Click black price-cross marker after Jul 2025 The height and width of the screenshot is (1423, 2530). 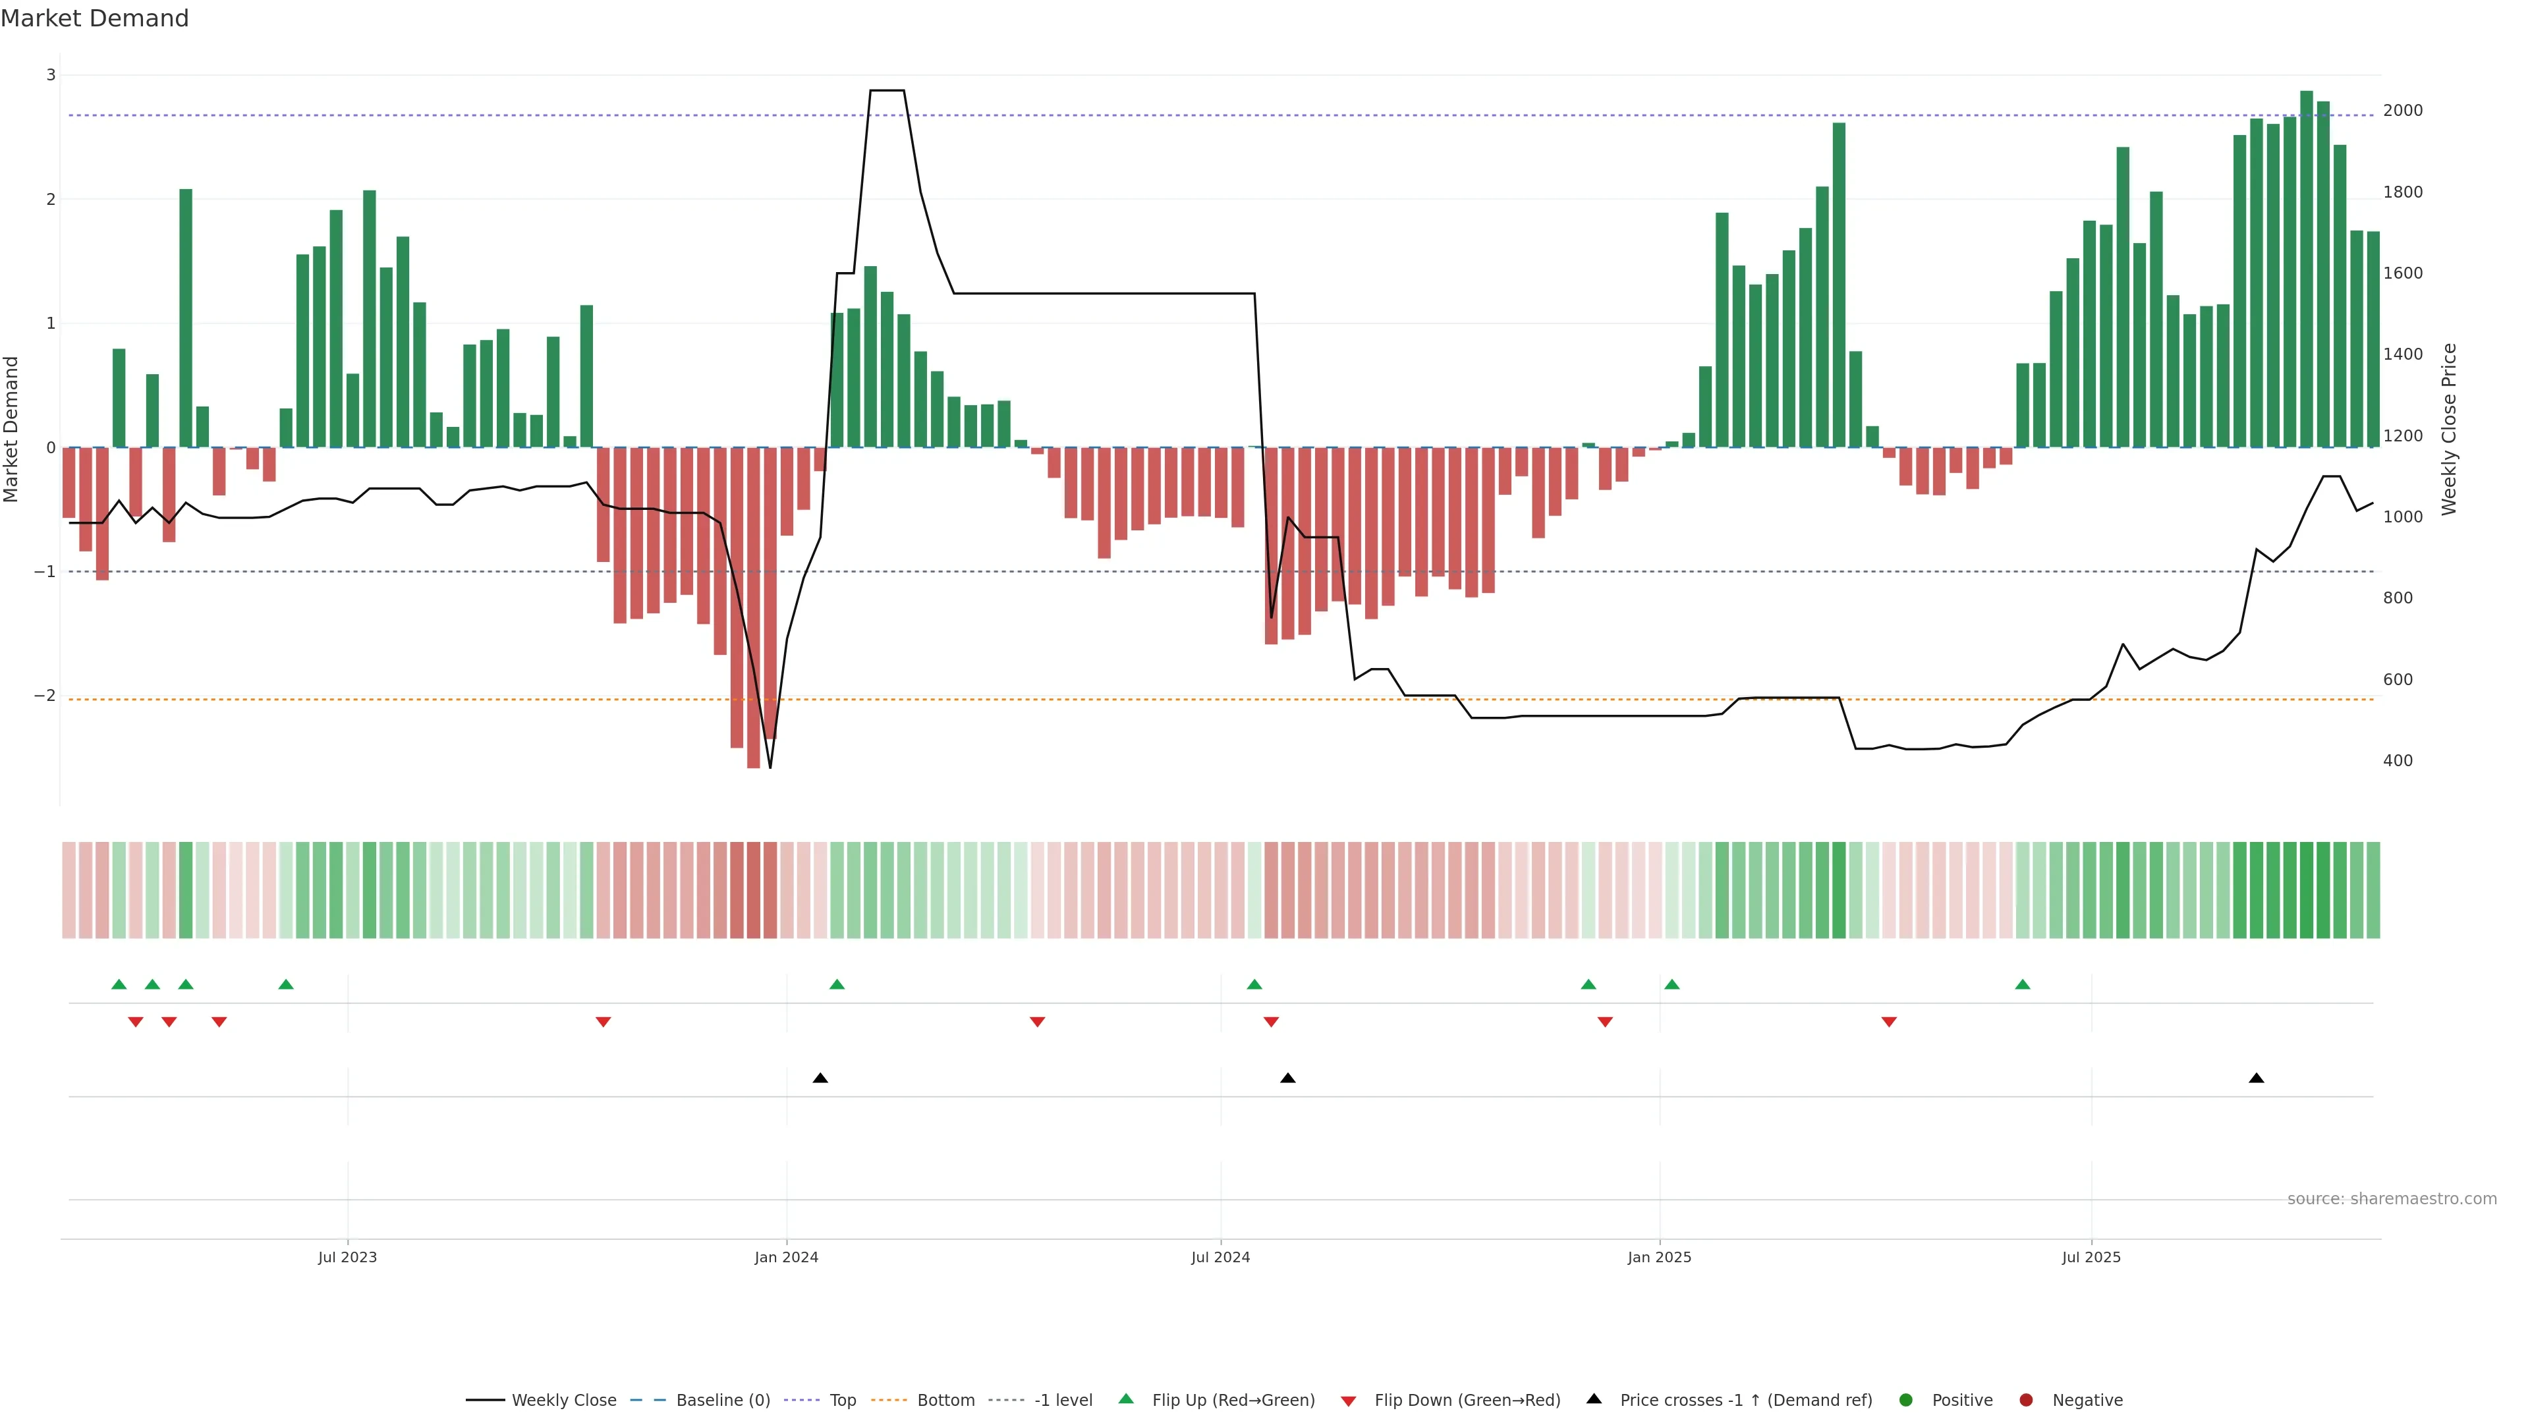(2256, 1078)
